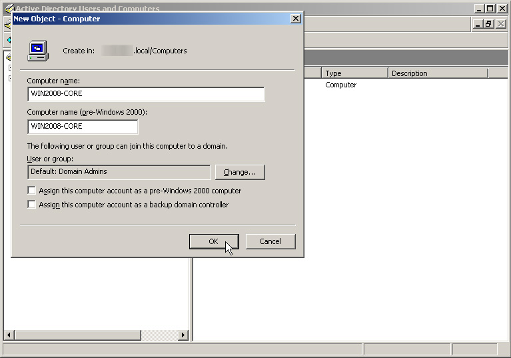Click the tree pane left scroll arrow
This screenshot has height=358, width=511.
coord(9,335)
